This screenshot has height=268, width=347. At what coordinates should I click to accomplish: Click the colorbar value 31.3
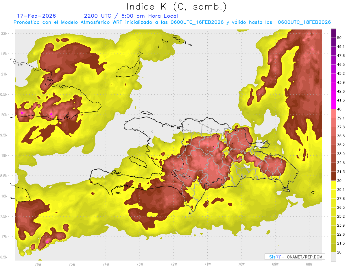341,172
